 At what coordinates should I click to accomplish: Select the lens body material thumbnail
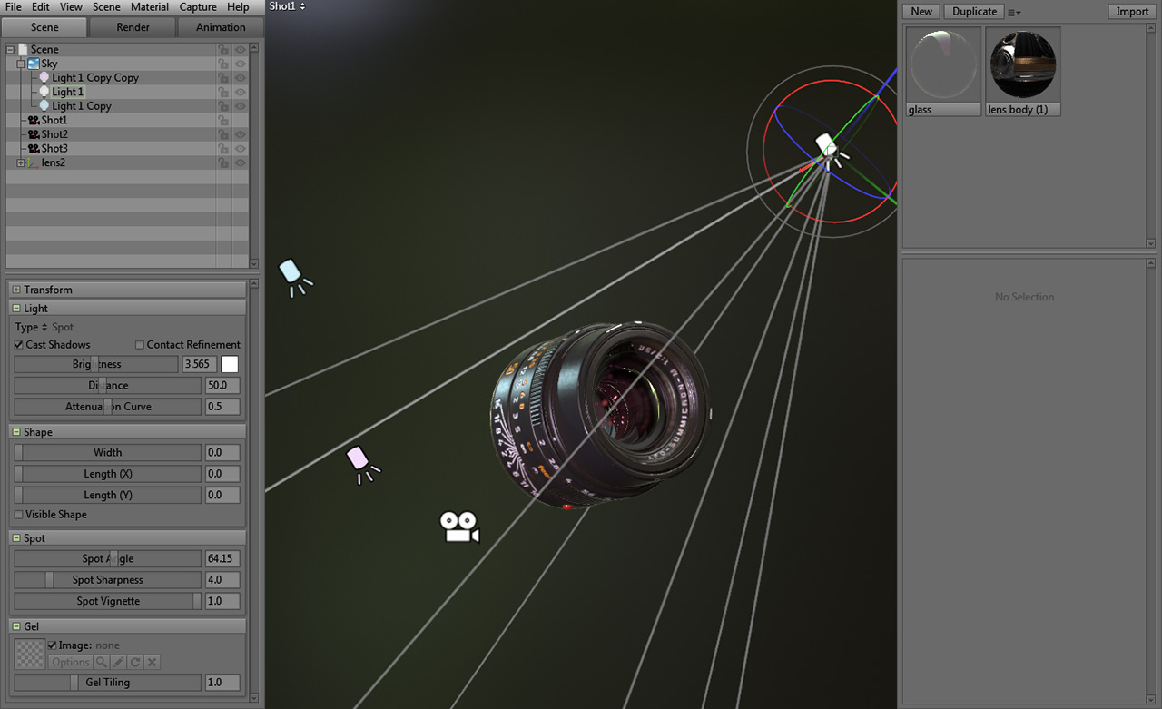pos(1022,64)
